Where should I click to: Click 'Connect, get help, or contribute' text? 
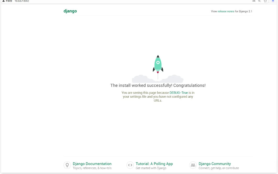(x=219, y=168)
